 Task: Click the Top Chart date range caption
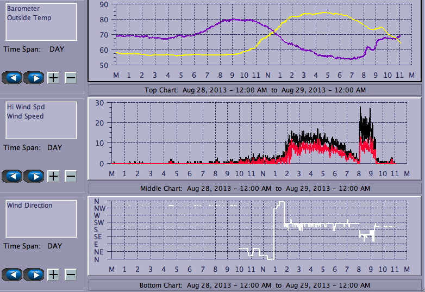tap(254, 90)
